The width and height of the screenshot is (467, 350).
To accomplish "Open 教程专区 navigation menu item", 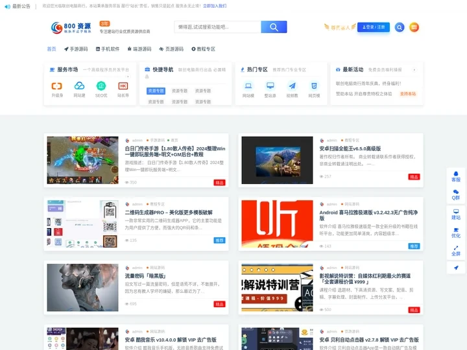I will click(203, 49).
